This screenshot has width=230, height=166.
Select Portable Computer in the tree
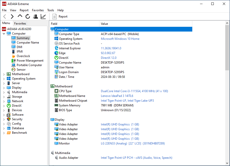pyautogui.click(x=29, y=65)
